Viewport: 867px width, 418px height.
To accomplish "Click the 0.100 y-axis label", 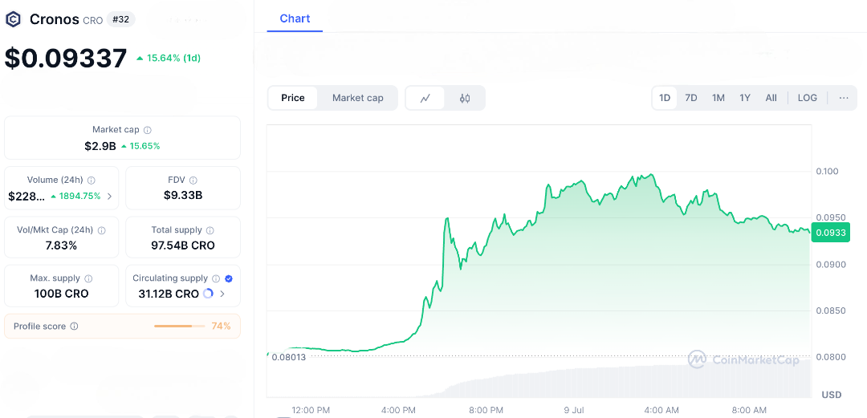I will (x=827, y=172).
